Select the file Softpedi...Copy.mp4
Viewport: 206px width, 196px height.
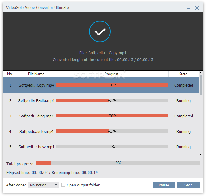click(x=36, y=85)
